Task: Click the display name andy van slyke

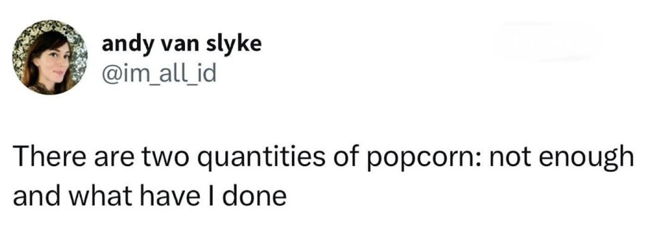Action: (182, 45)
